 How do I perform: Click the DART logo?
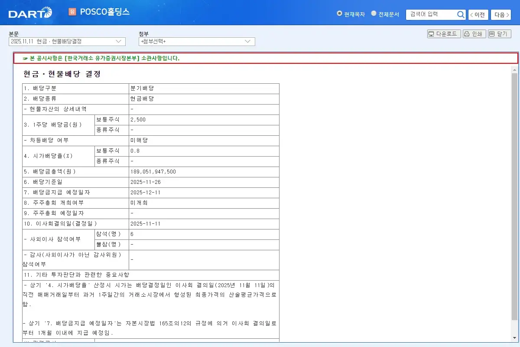click(x=30, y=13)
